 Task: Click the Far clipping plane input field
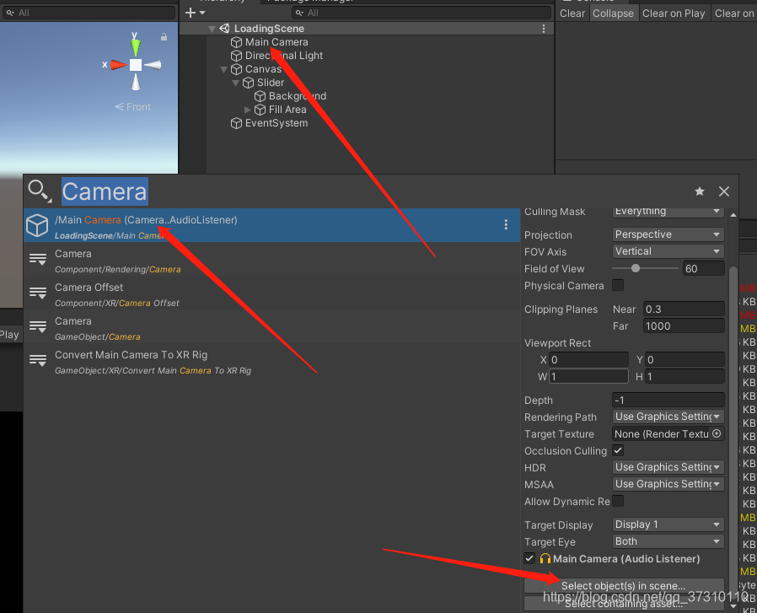click(x=684, y=326)
